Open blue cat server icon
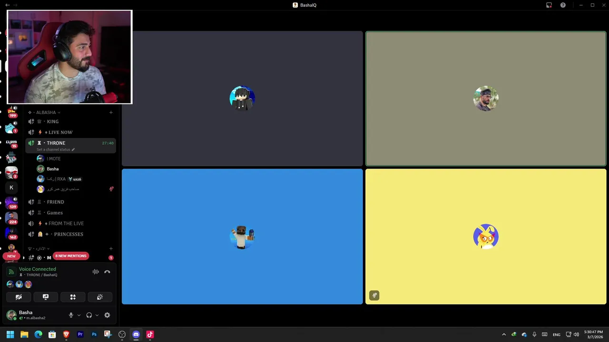609x342 pixels. pos(11,128)
